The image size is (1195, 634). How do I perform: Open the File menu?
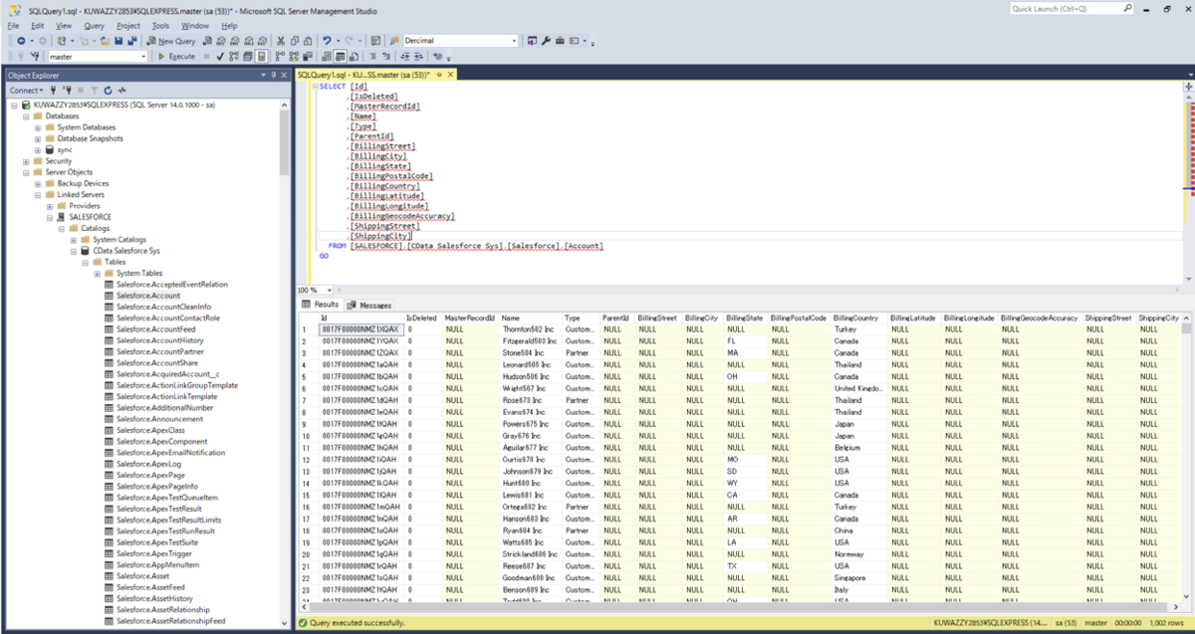[14, 25]
